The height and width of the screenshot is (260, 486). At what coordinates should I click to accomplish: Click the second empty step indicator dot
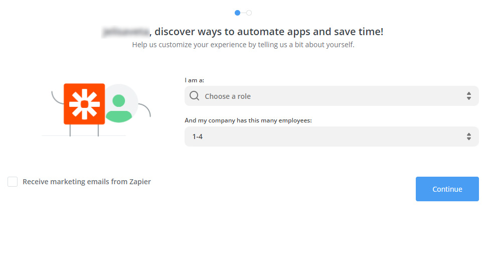point(249,13)
